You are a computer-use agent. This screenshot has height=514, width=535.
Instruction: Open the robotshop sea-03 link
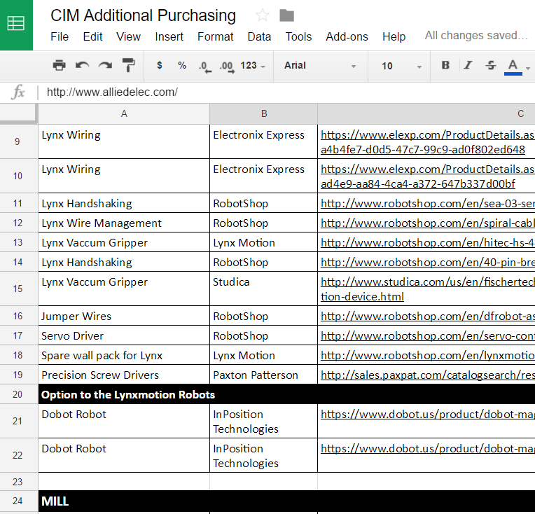pos(428,203)
